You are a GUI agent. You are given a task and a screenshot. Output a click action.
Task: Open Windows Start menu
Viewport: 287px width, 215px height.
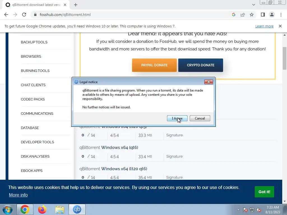7,209
